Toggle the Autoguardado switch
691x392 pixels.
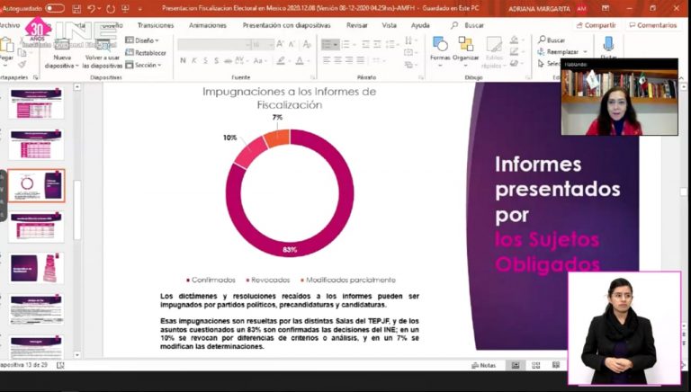pyautogui.click(x=55, y=8)
